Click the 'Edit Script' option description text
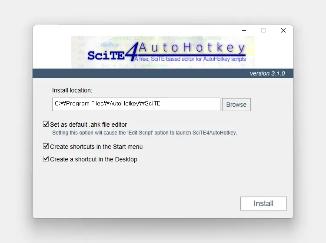 pos(144,133)
